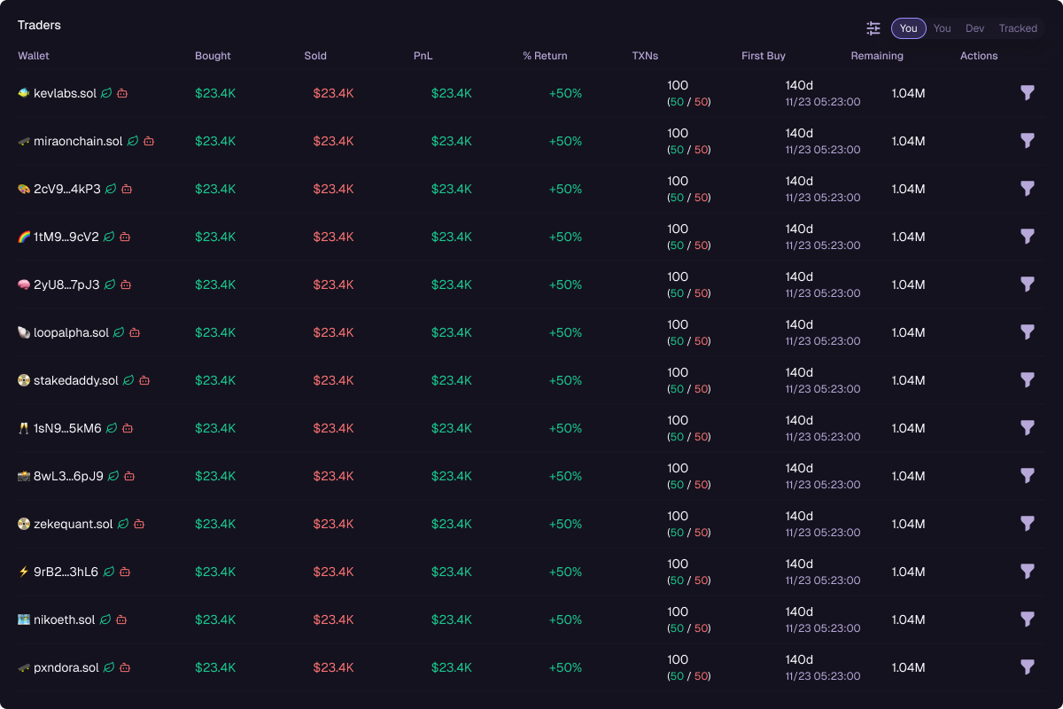Click the leaf icon next to pxndora.sol
The image size is (1063, 709).
click(109, 667)
